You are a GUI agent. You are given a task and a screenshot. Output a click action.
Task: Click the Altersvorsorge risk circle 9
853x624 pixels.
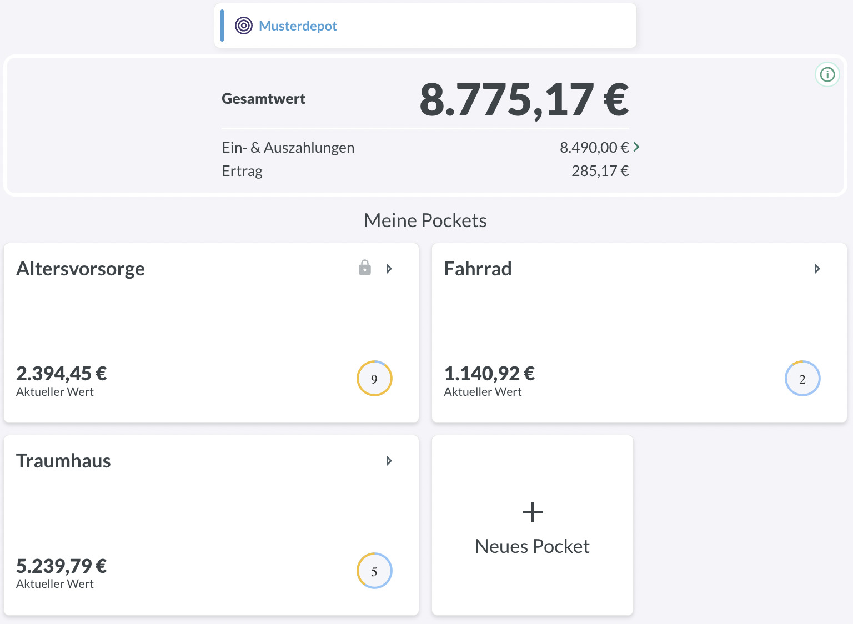pos(374,379)
